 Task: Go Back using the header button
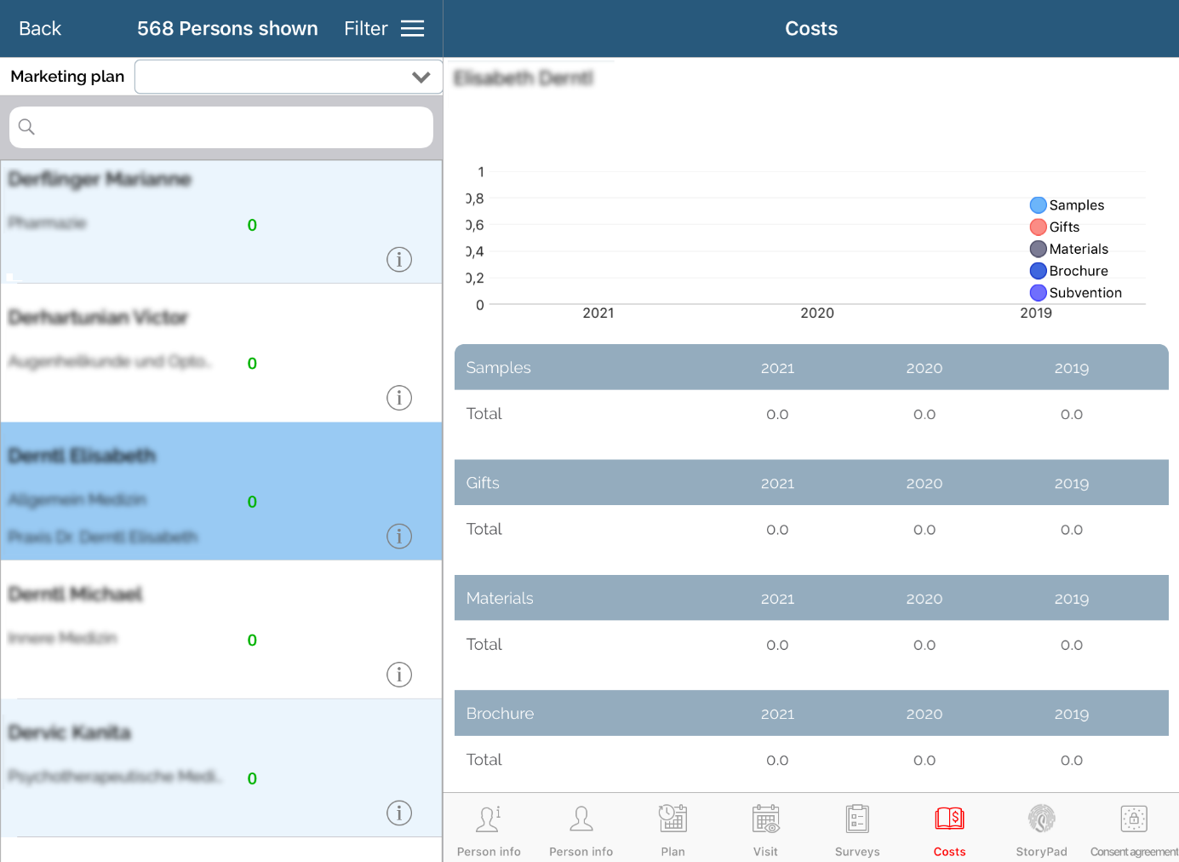coord(40,29)
